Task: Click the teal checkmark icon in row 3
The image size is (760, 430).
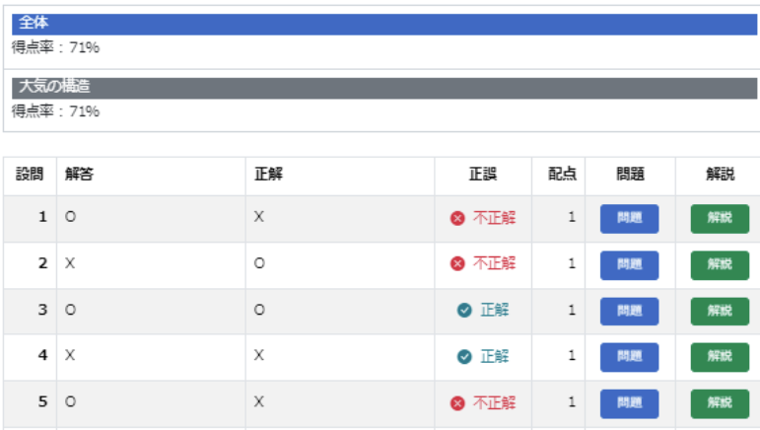Action: tap(464, 310)
